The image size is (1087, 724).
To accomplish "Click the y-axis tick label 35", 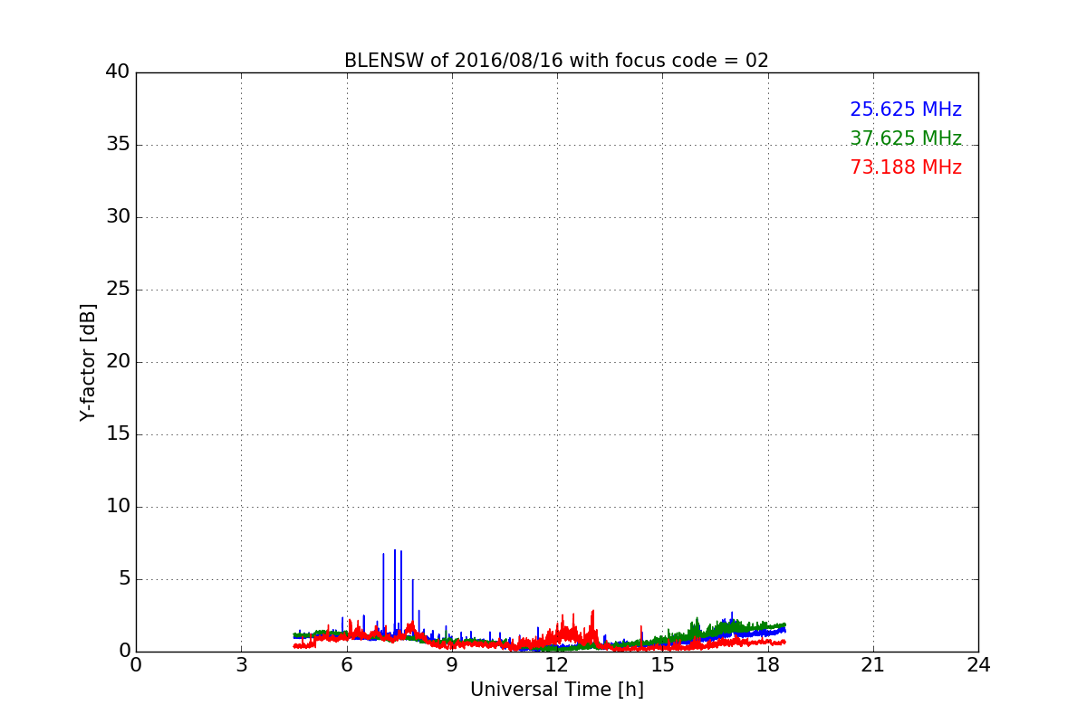I will [x=118, y=145].
